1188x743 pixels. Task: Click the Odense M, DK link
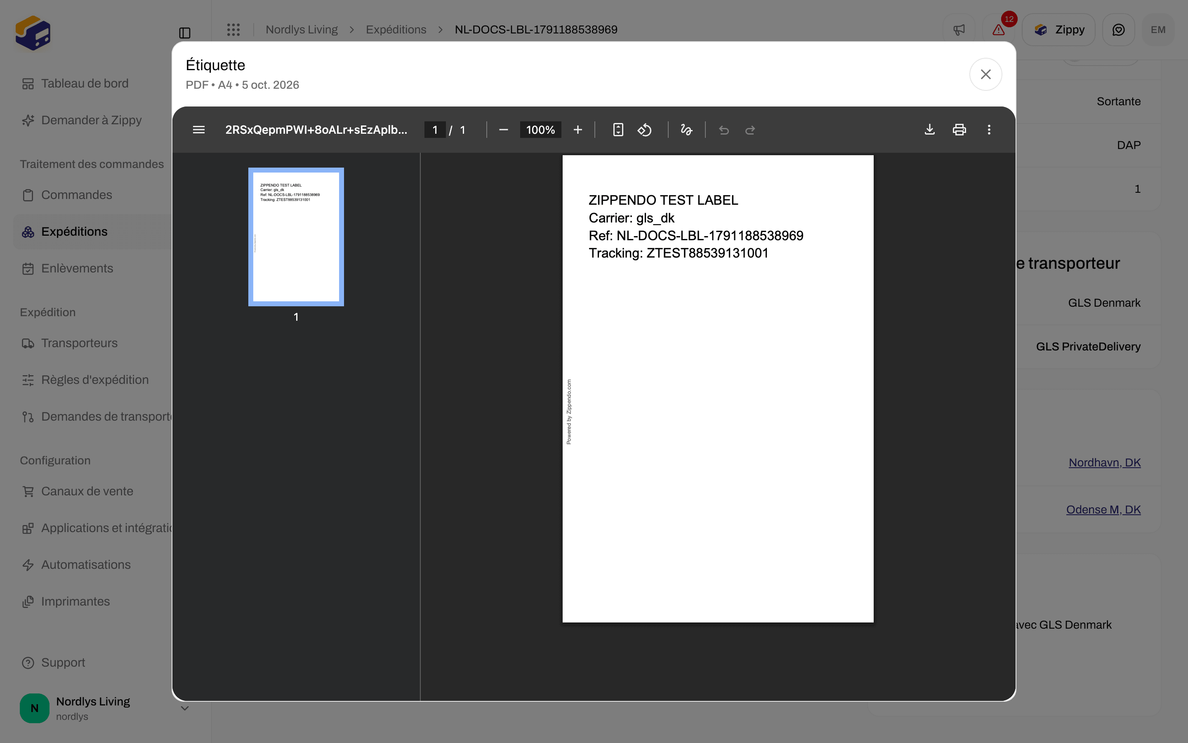(x=1103, y=510)
